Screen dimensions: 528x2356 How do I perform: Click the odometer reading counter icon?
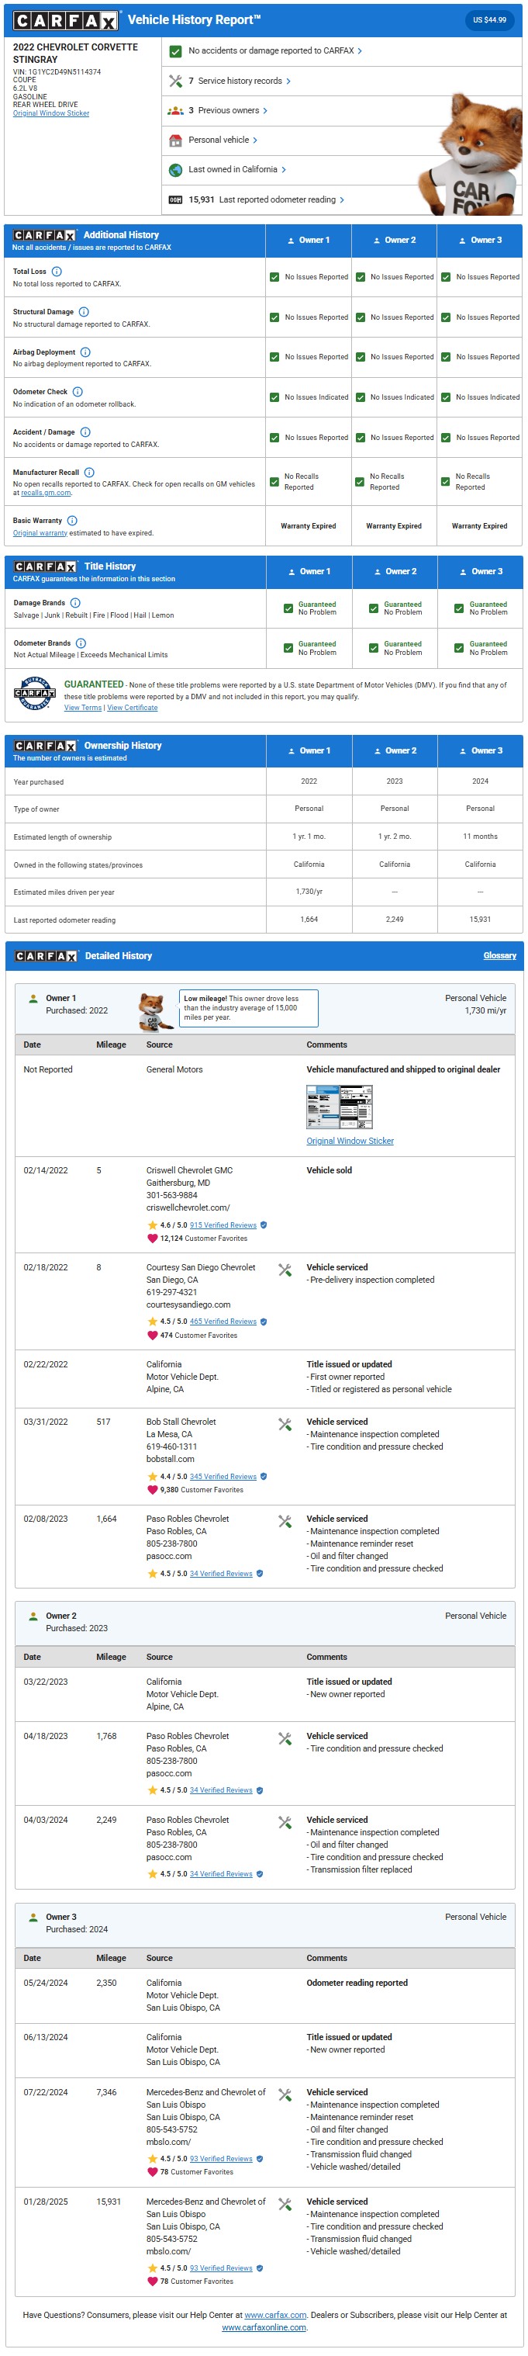pyautogui.click(x=175, y=199)
